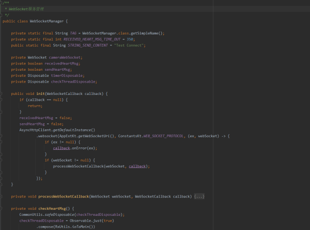The width and height of the screenshot is (310, 230).
Task: Click ioToMain inside the compose call
Action: pyautogui.click(x=83, y=227)
